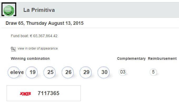This screenshot has height=103, width=179.
Task: Select the complementary ball 03
Action: tap(123, 72)
